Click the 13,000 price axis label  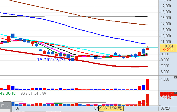166,30
